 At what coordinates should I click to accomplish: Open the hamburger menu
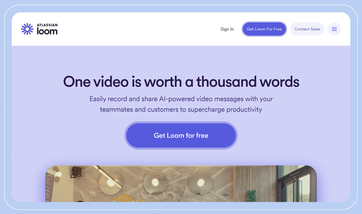(334, 29)
